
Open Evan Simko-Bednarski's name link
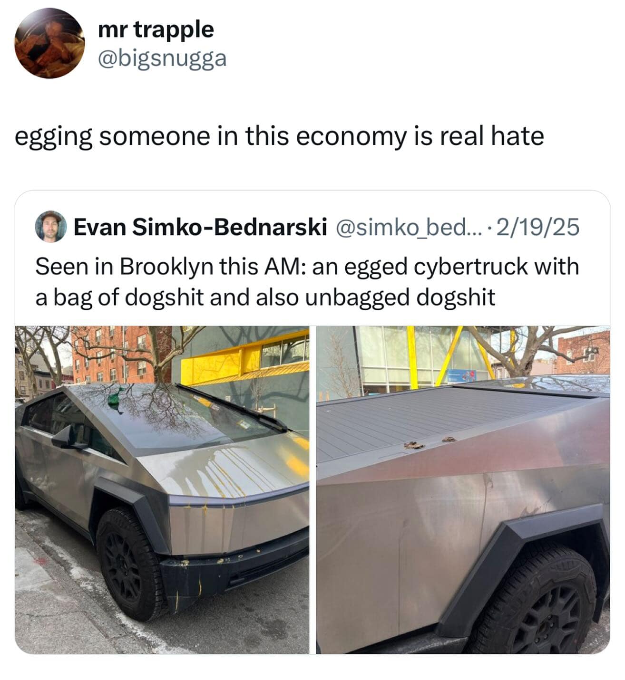click(200, 227)
